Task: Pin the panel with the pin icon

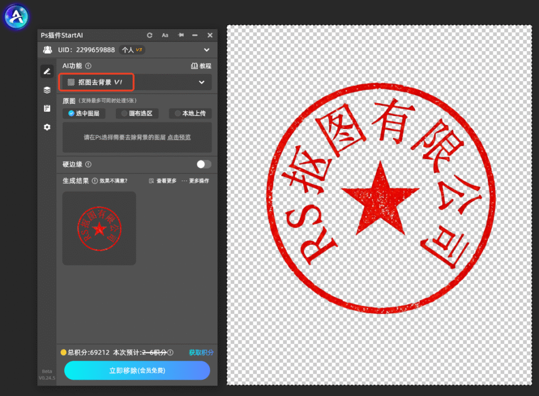Action: click(181, 35)
